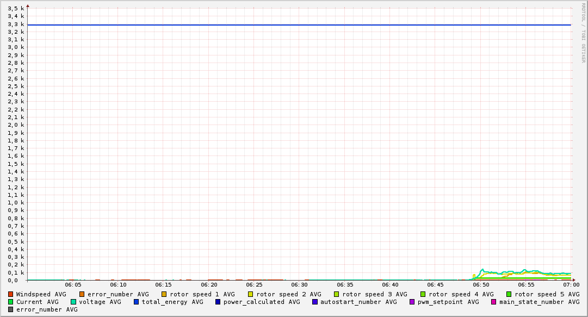The width and height of the screenshot is (588, 317).
Task: Click the horizontal blue total_energy line
Action: click(299, 25)
